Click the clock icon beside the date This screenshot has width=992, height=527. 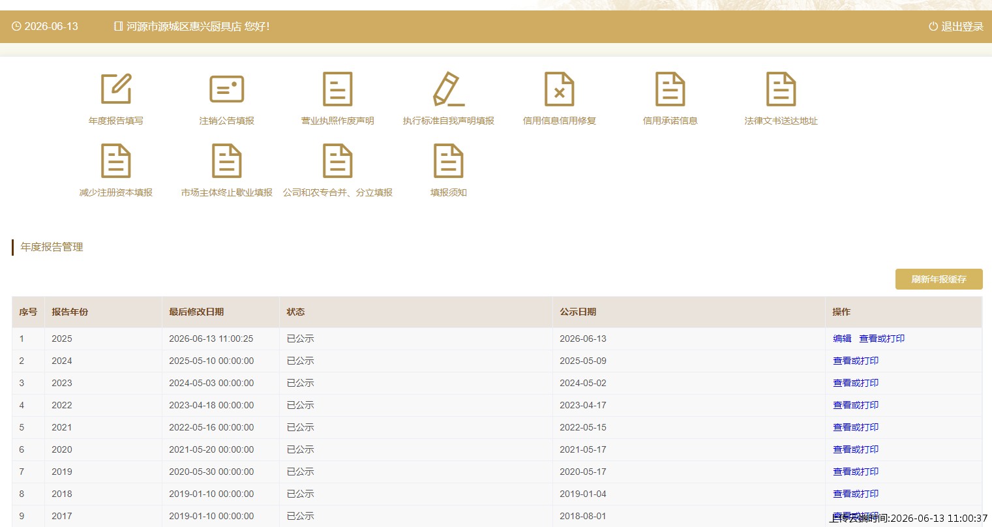(x=16, y=27)
